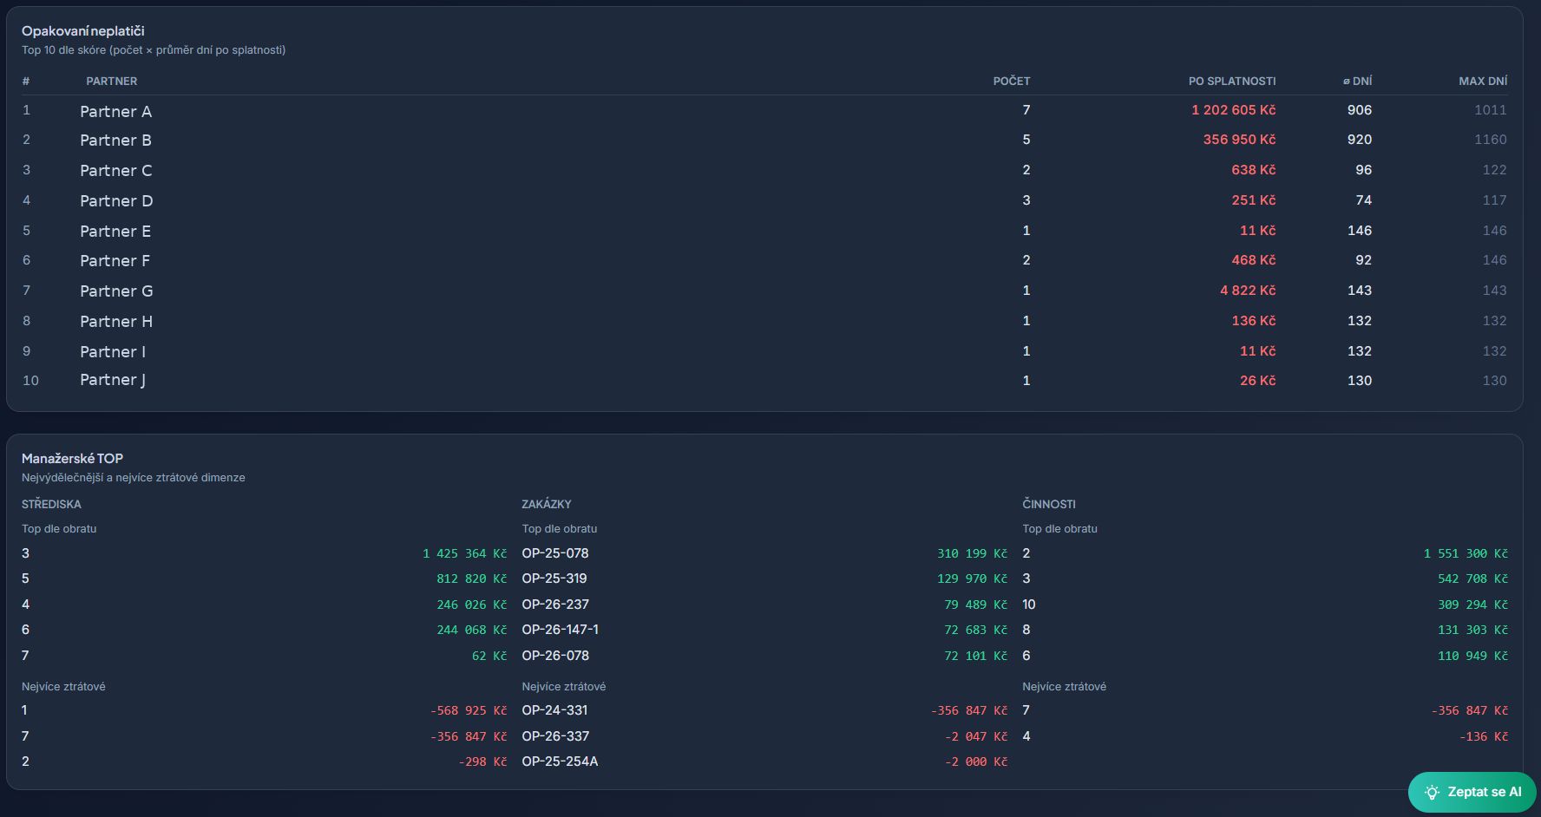Open loss-making order OP-26-337
This screenshot has width=1541, height=817.
(x=555, y=736)
